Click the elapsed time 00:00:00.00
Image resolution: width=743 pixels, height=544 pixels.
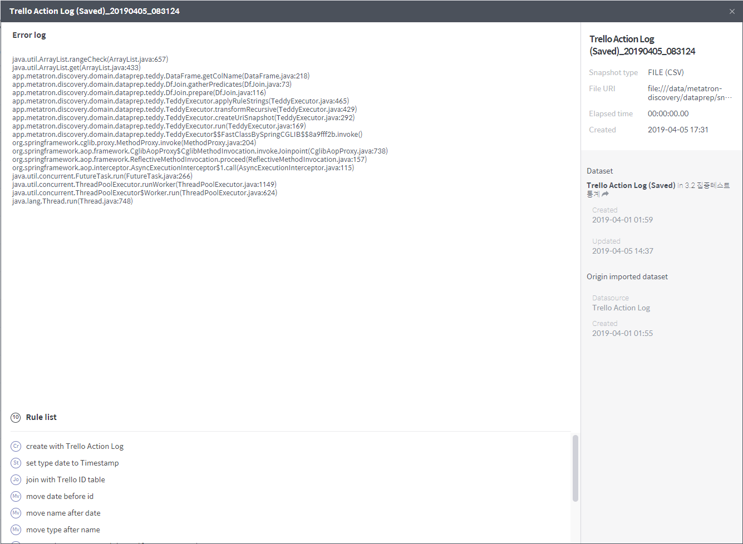coord(668,113)
